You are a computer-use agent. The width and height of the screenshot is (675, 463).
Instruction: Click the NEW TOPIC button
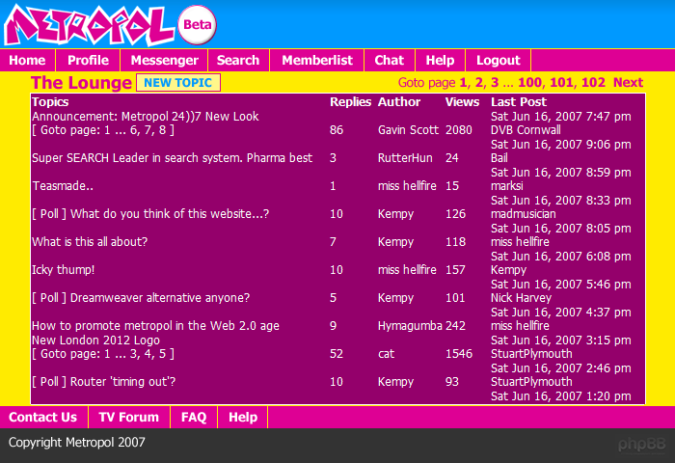(x=178, y=83)
